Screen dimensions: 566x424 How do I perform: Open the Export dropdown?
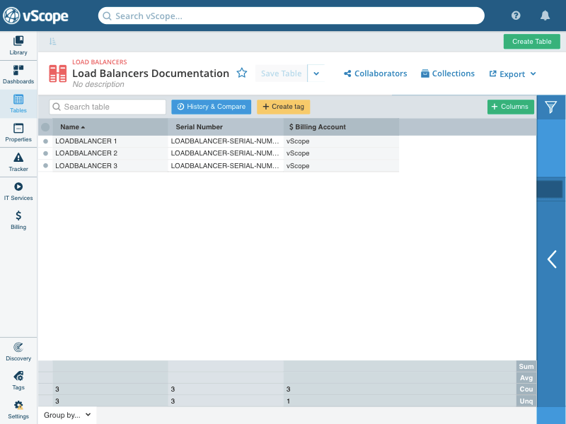[x=512, y=74]
